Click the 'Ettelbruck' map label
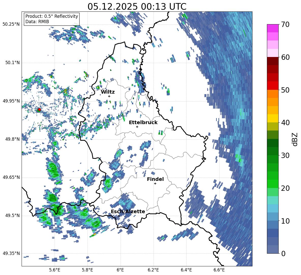This screenshot has height=275, width=301. [143, 123]
